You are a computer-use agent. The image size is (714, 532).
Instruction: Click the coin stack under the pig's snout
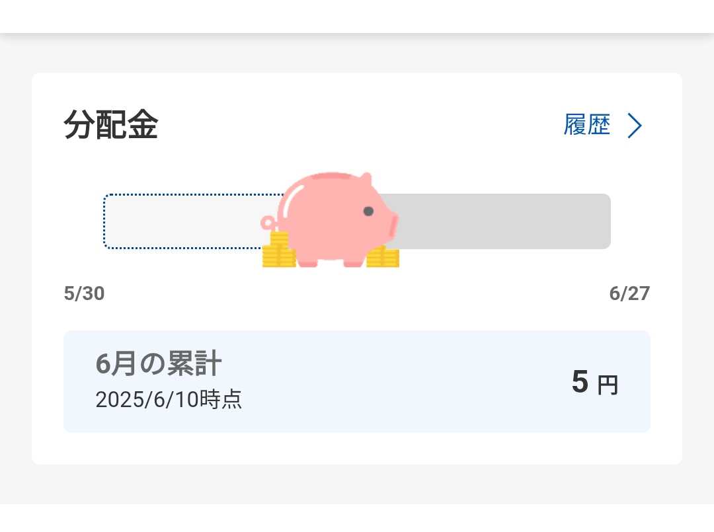tap(383, 256)
